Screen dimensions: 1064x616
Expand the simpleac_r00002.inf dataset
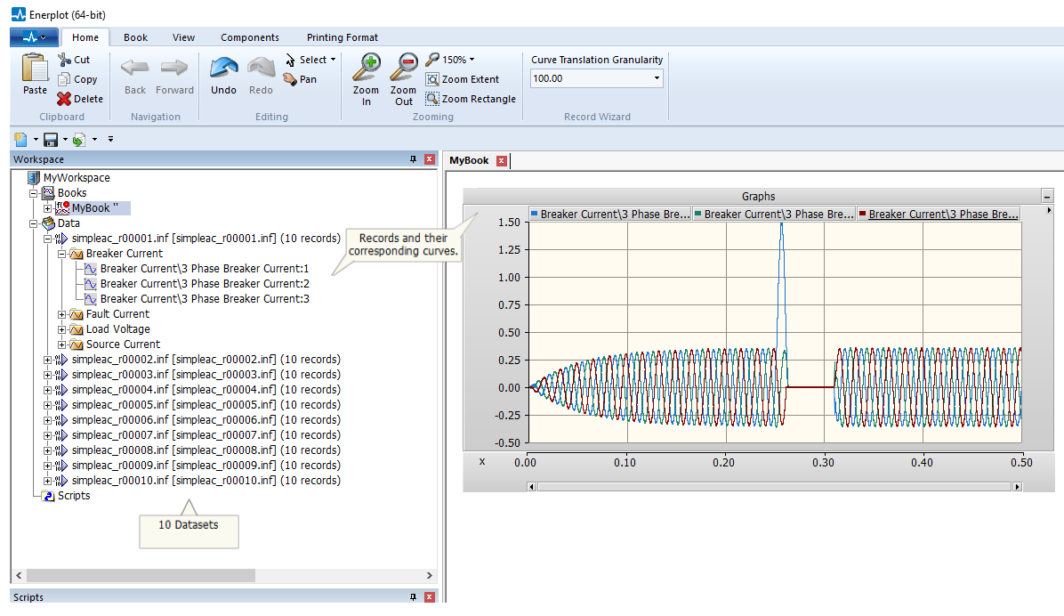(48, 360)
